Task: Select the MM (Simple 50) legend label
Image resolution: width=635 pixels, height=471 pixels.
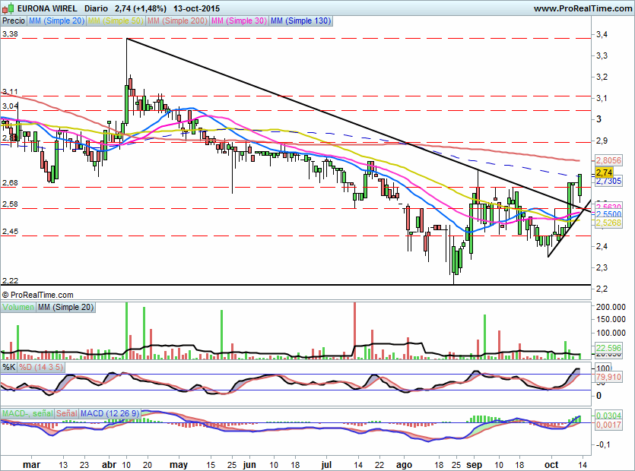Action: [116, 21]
